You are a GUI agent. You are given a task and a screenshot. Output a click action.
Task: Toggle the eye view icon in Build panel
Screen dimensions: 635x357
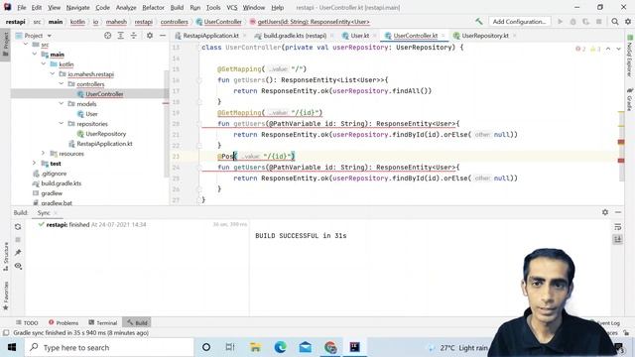(x=18, y=266)
